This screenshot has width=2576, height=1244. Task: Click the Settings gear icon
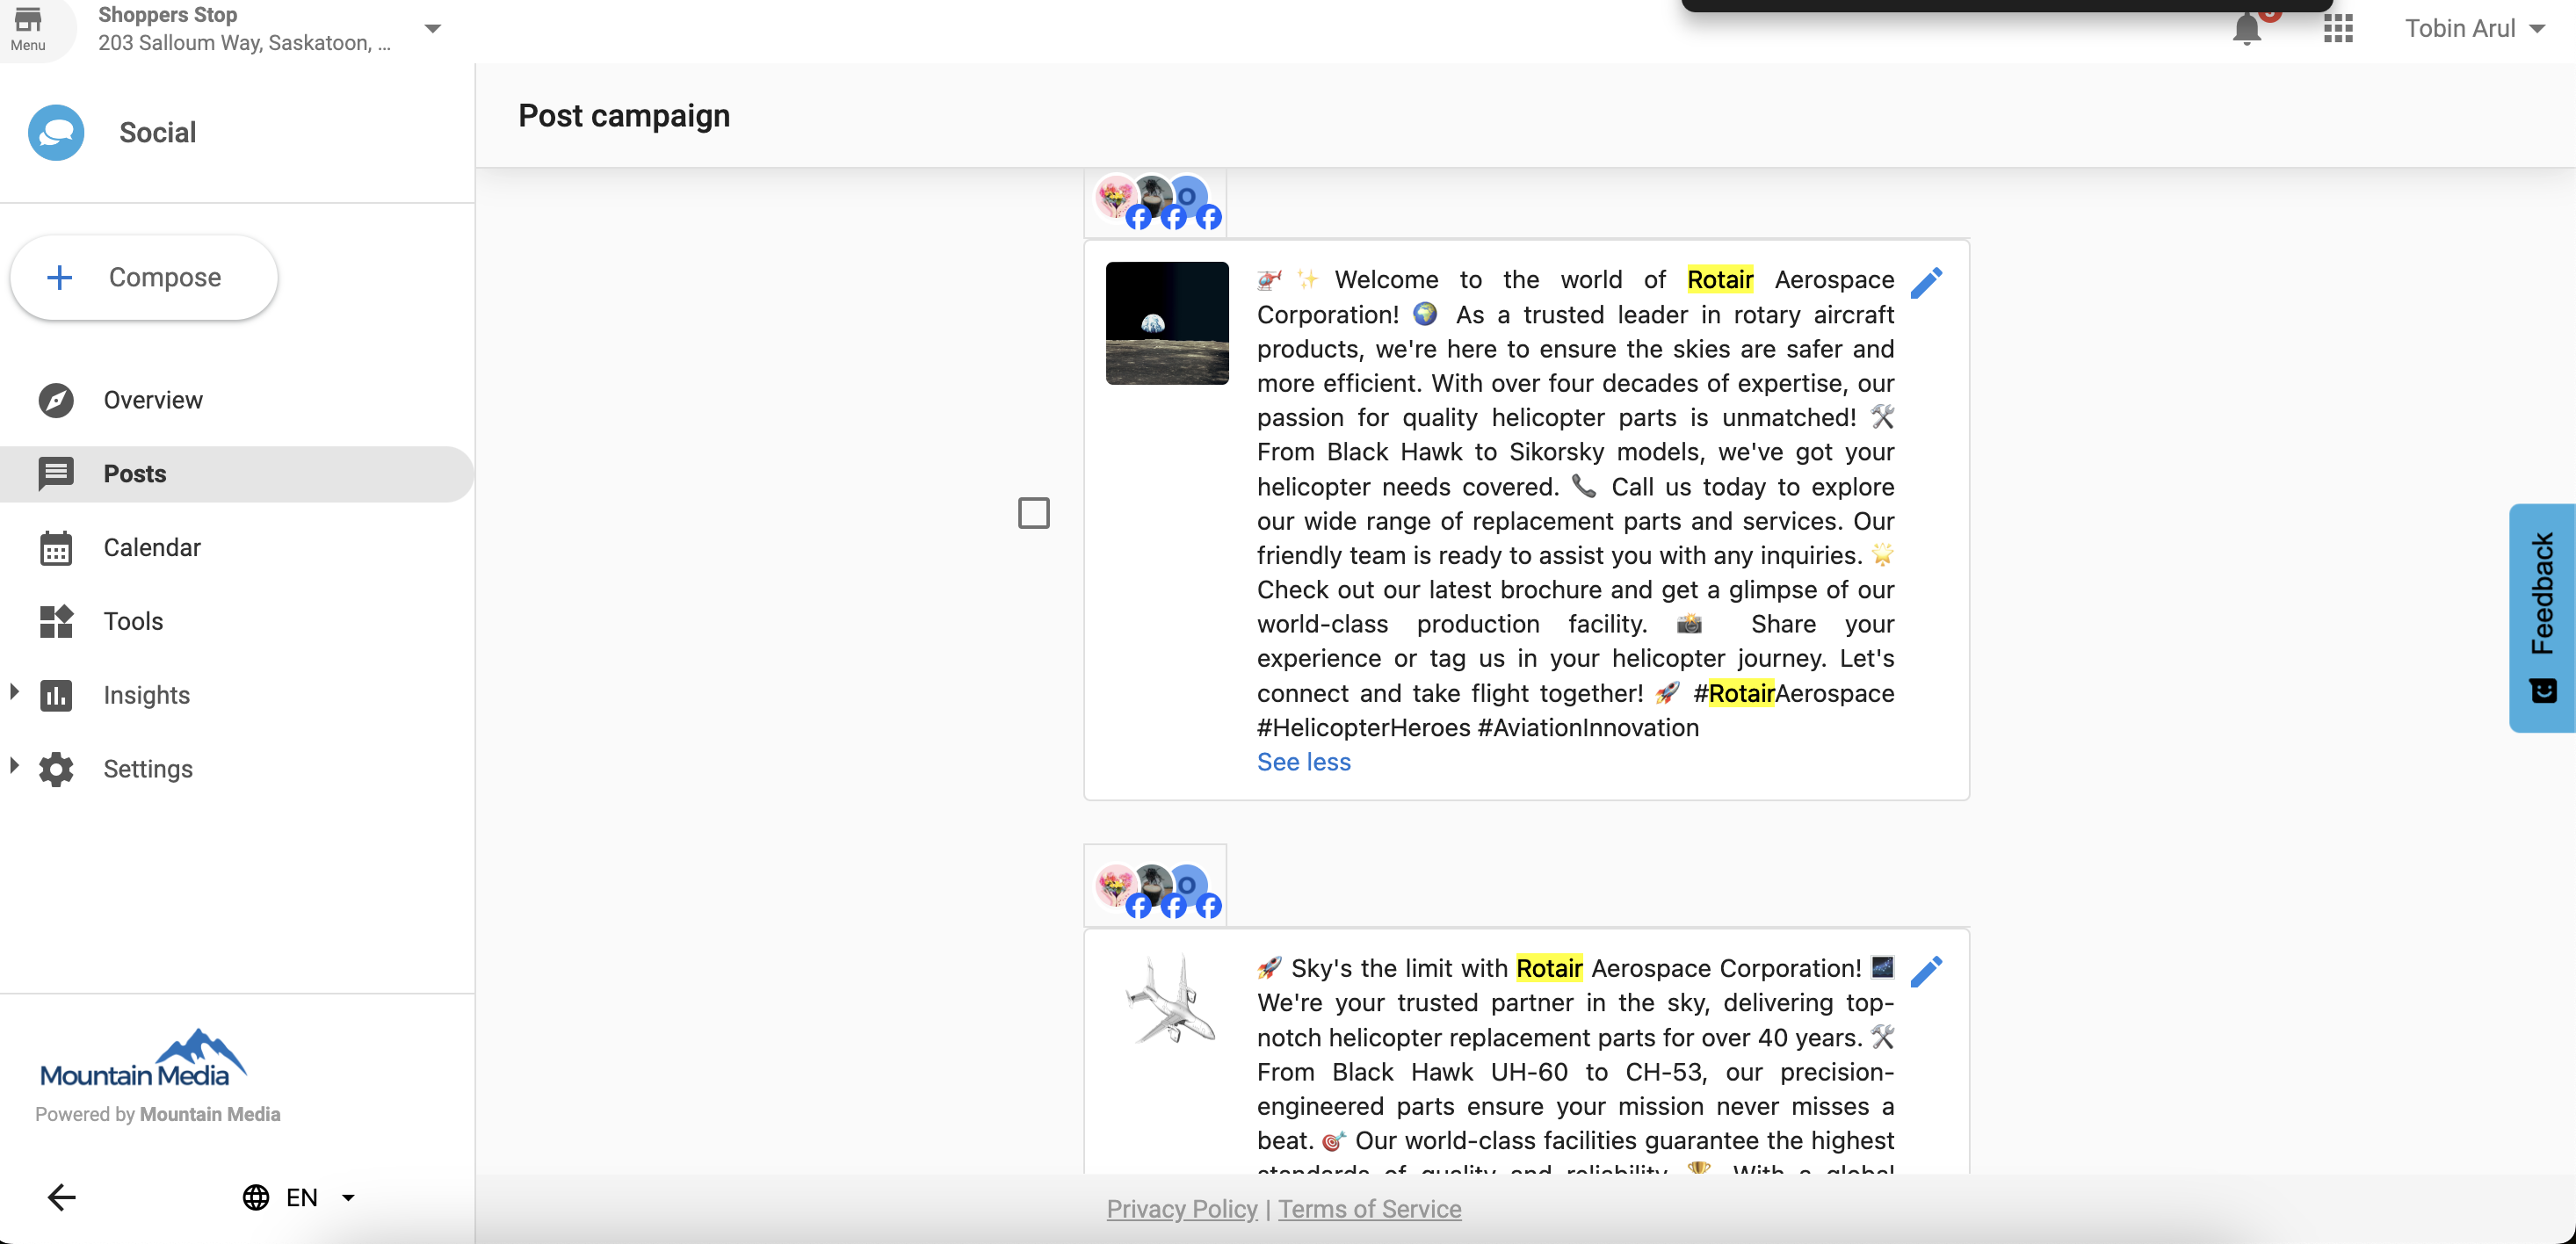[x=56, y=769]
